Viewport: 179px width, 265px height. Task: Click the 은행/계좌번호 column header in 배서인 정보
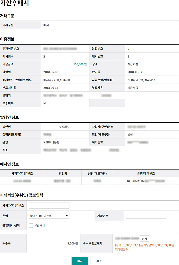pyautogui.click(x=146, y=174)
